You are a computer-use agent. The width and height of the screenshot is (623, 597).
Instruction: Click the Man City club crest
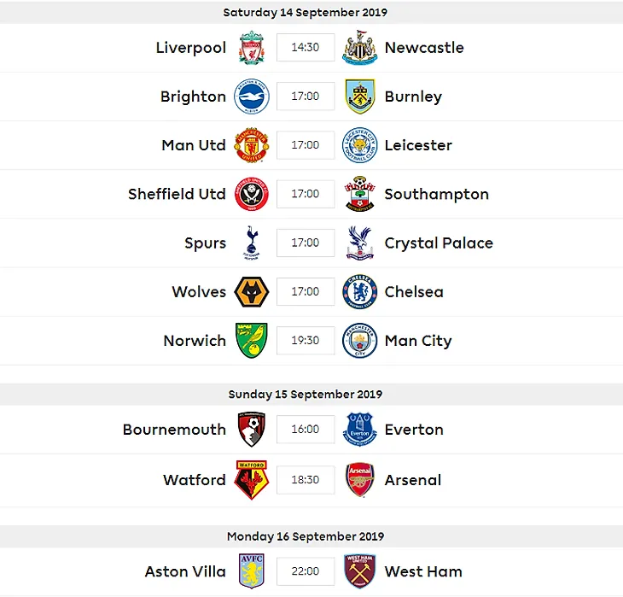pyautogui.click(x=359, y=341)
